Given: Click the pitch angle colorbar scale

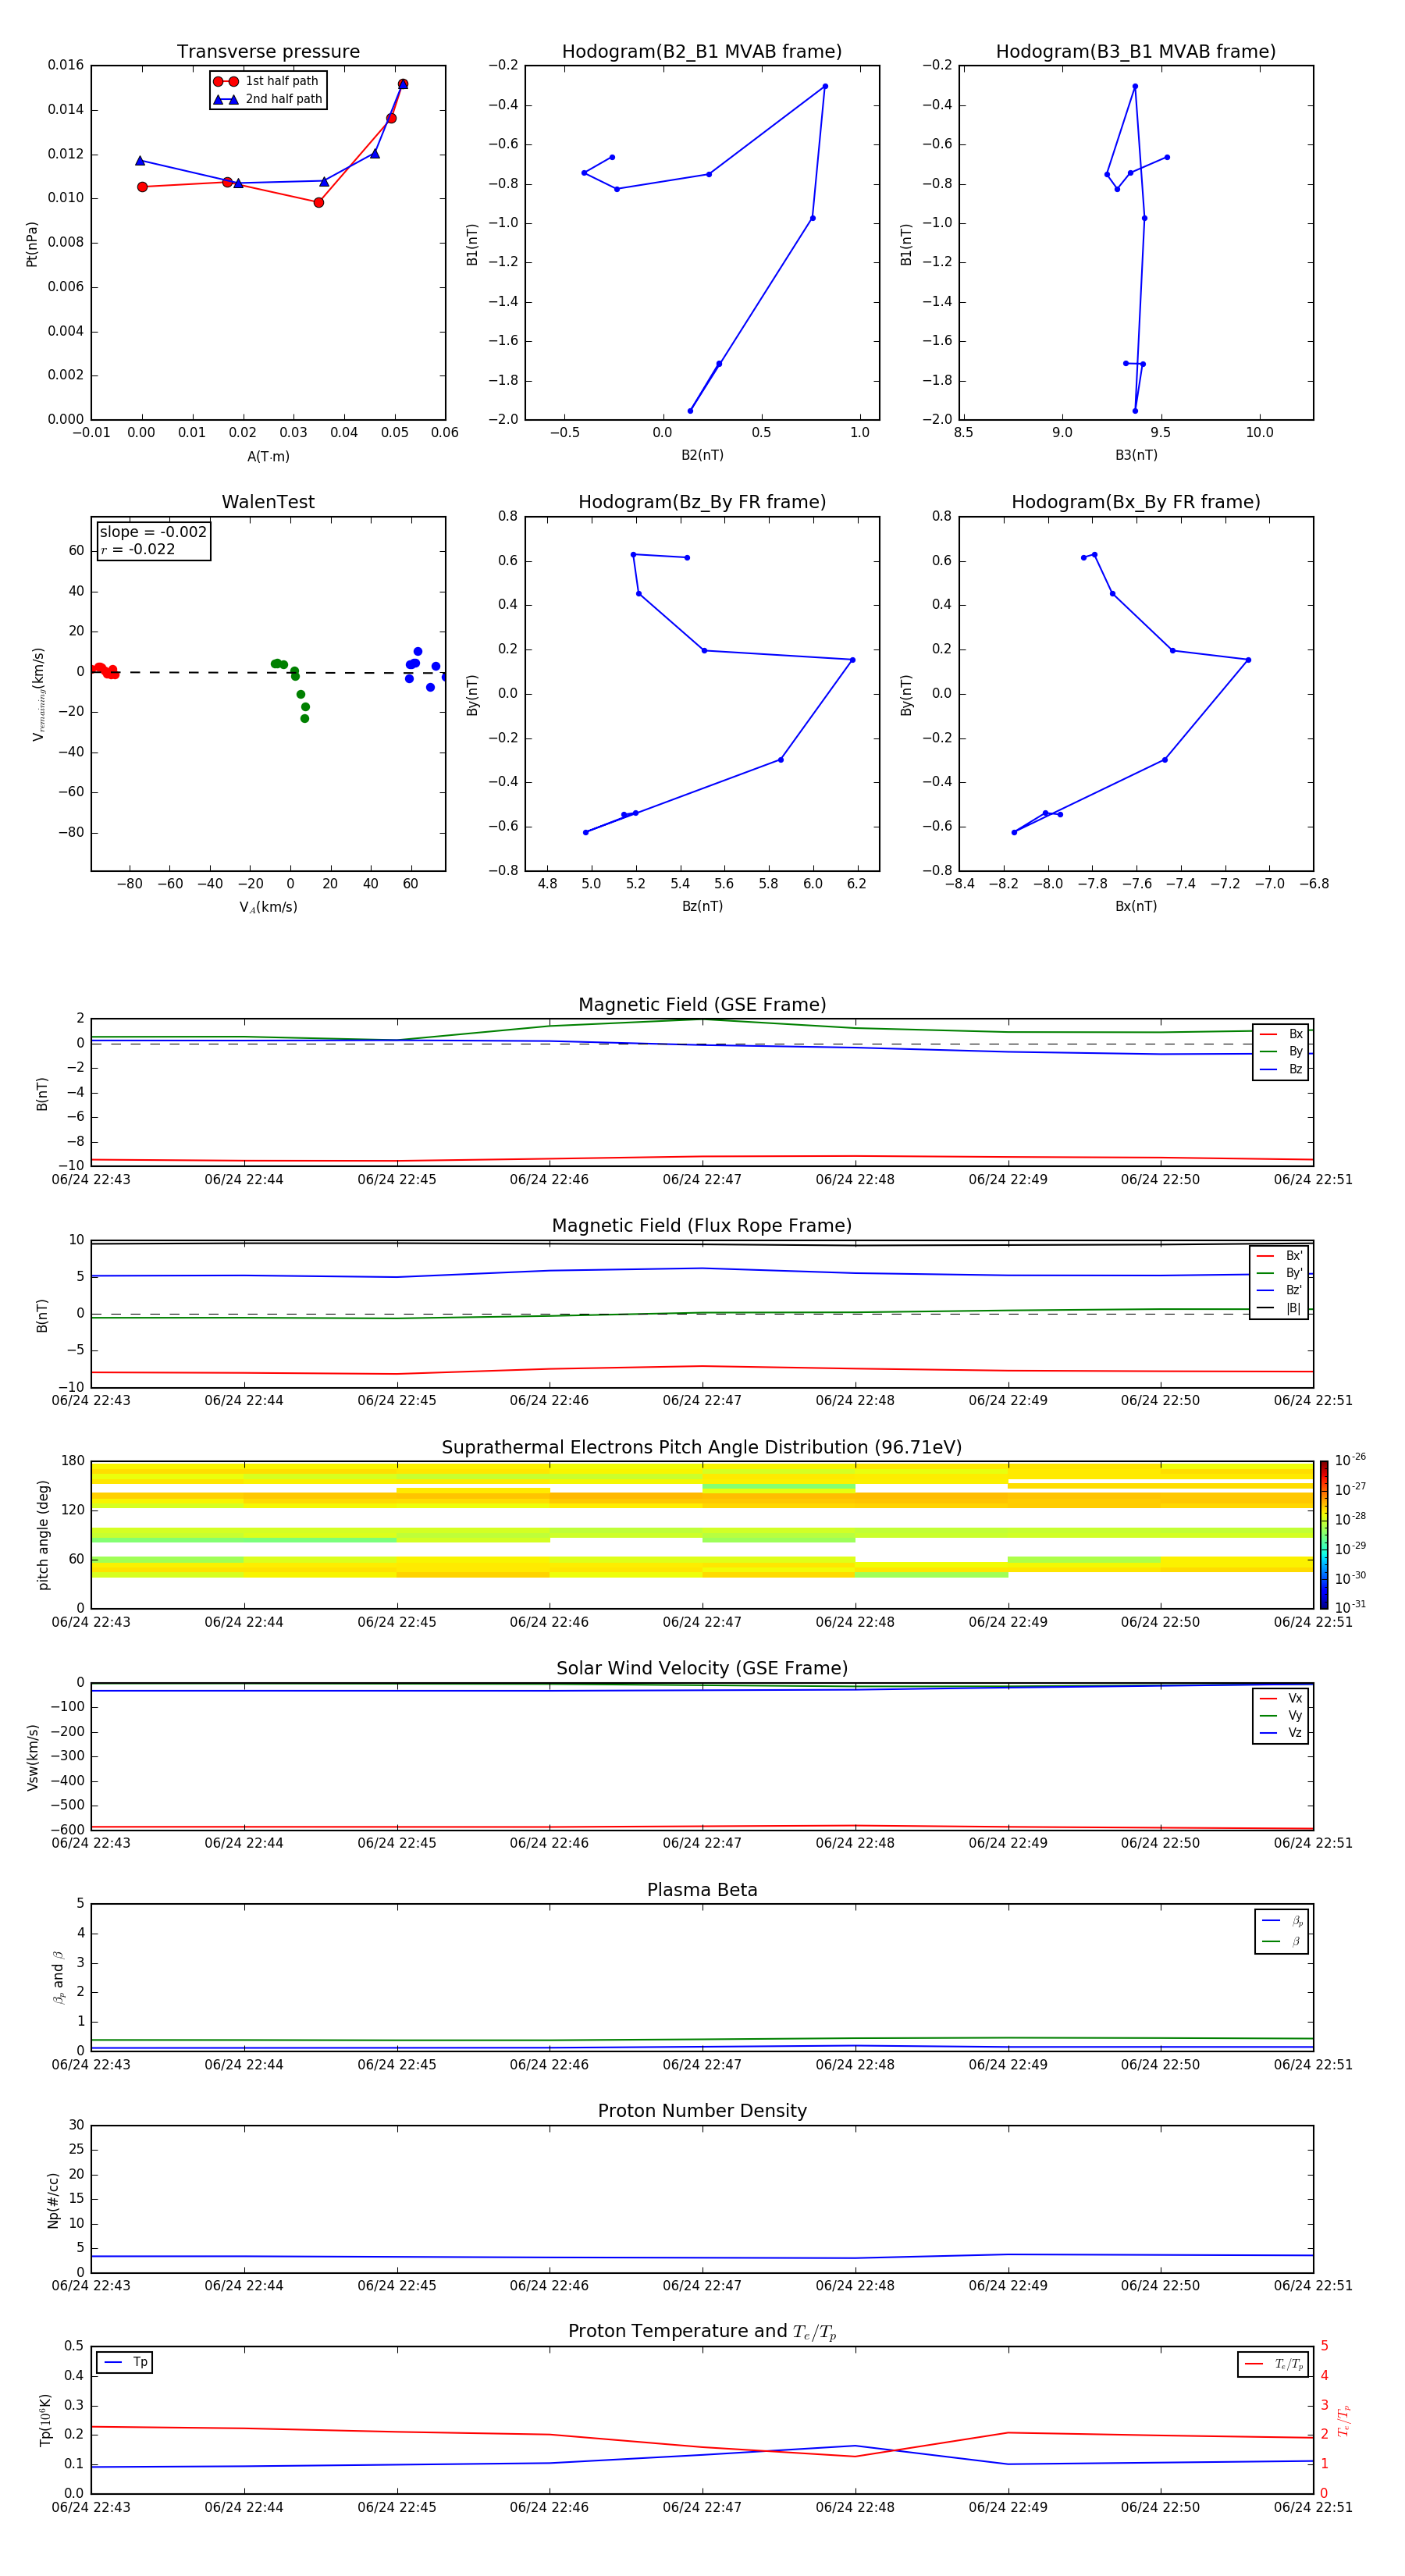Looking at the screenshot, I should pos(1324,1535).
